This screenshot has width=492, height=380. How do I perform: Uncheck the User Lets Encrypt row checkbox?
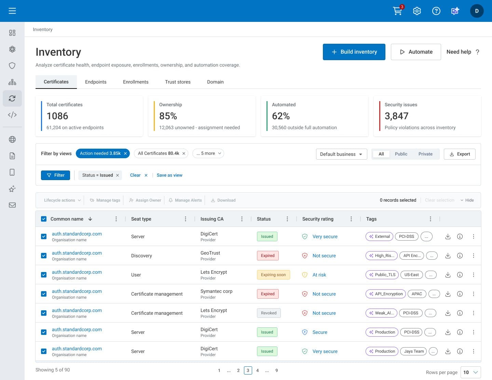tap(44, 275)
